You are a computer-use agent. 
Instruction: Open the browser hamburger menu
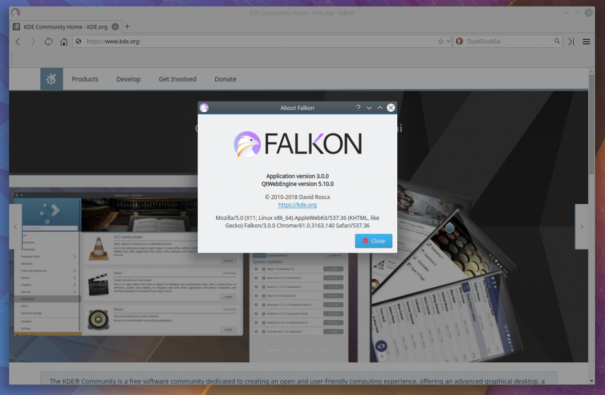click(586, 41)
